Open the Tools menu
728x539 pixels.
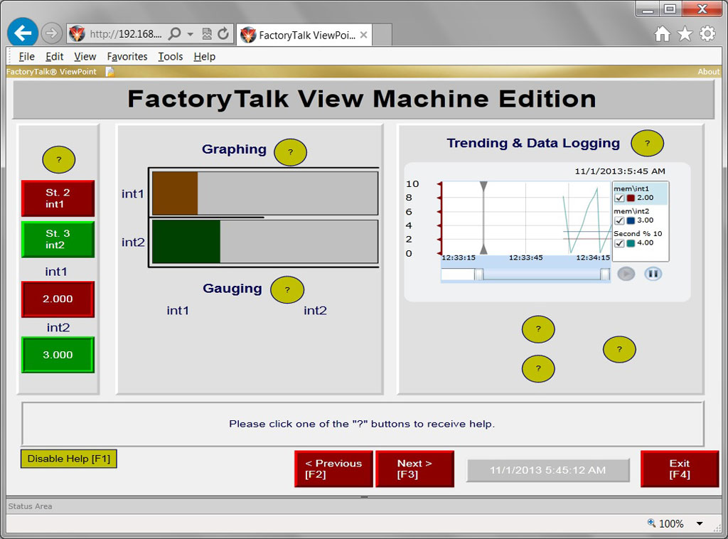[x=171, y=57]
